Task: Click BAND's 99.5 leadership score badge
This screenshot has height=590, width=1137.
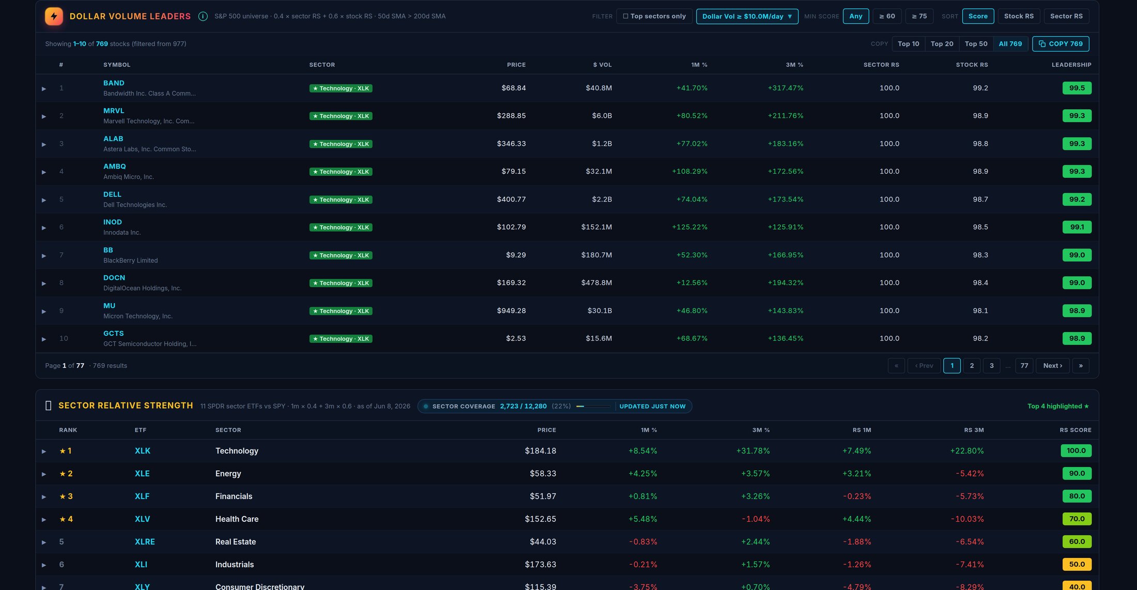Action: click(x=1077, y=88)
